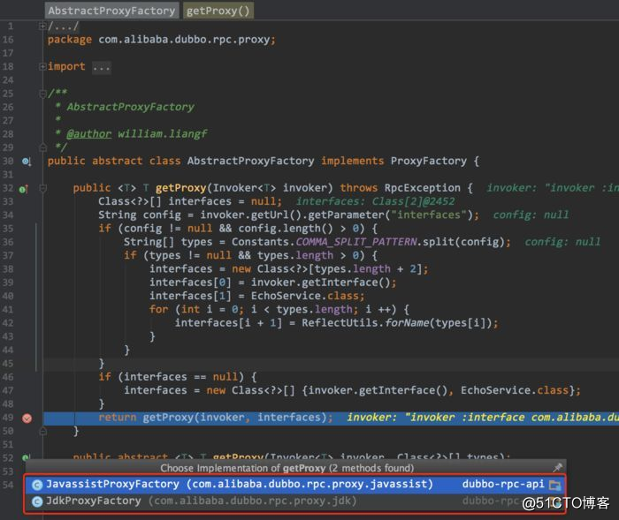Image resolution: width=619 pixels, height=520 pixels.
Task: Select JavassistProxyFactory implementation
Action: pyautogui.click(x=294, y=484)
